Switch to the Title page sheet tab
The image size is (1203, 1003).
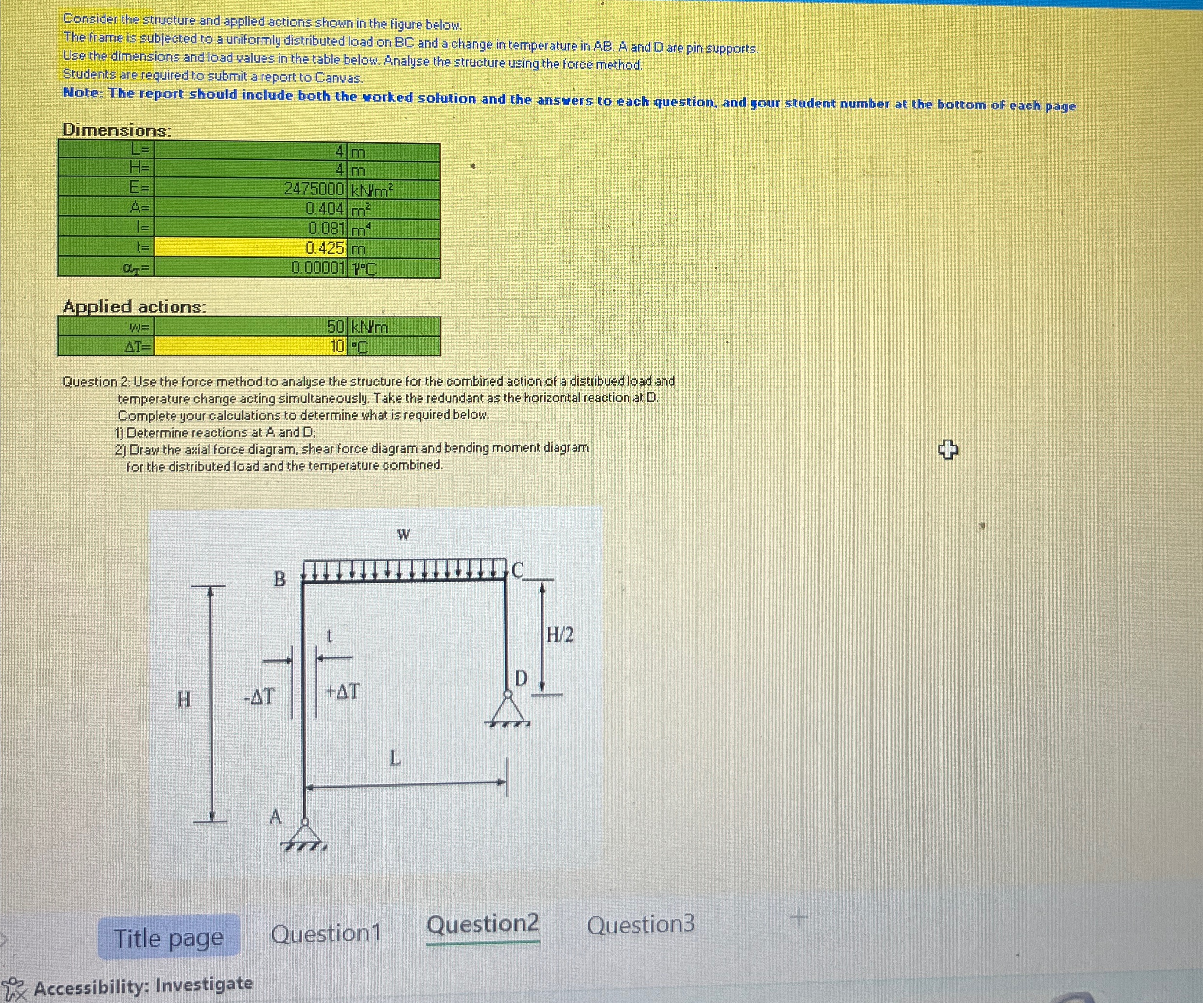[168, 938]
